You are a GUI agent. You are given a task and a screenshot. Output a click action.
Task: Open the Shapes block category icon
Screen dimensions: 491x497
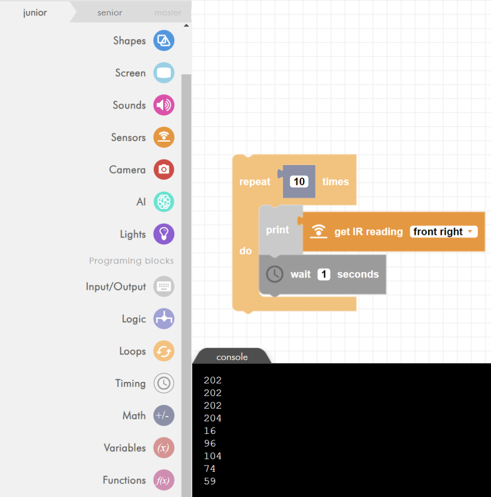164,41
